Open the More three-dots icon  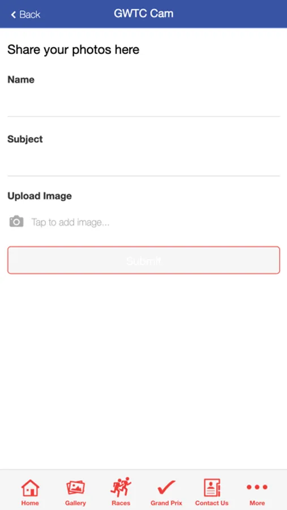[257, 487]
